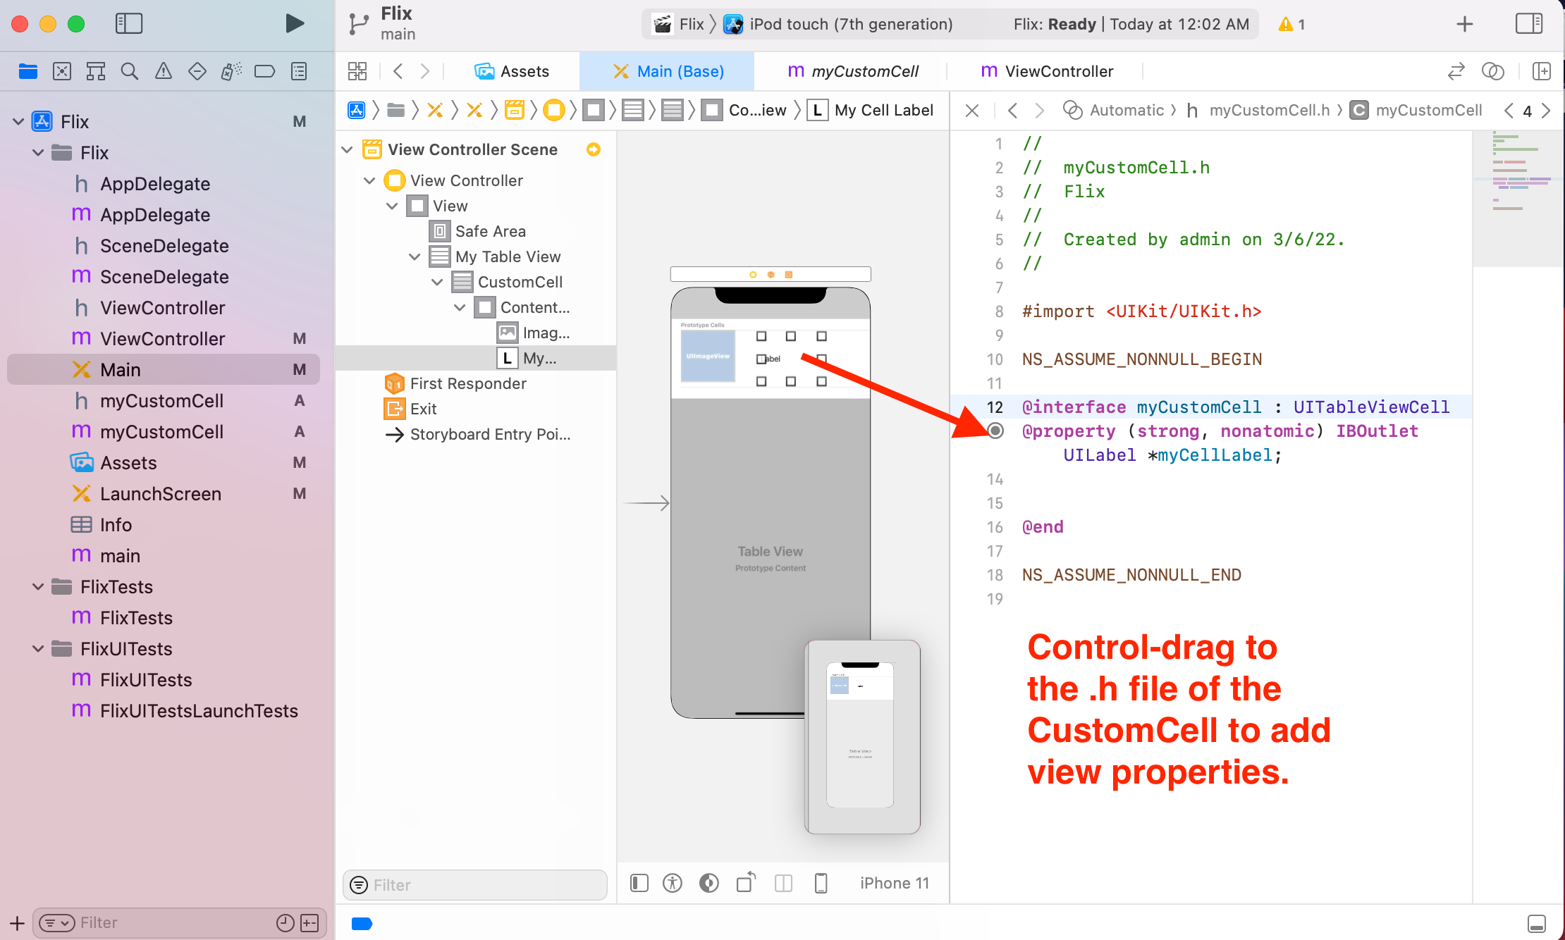Viewport: 1565px width, 940px height.
Task: Switch to the ViewController tab
Action: (x=1047, y=71)
